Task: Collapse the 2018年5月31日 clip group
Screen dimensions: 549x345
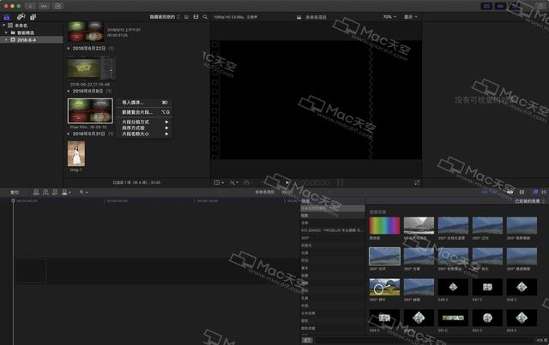Action: pyautogui.click(x=69, y=134)
